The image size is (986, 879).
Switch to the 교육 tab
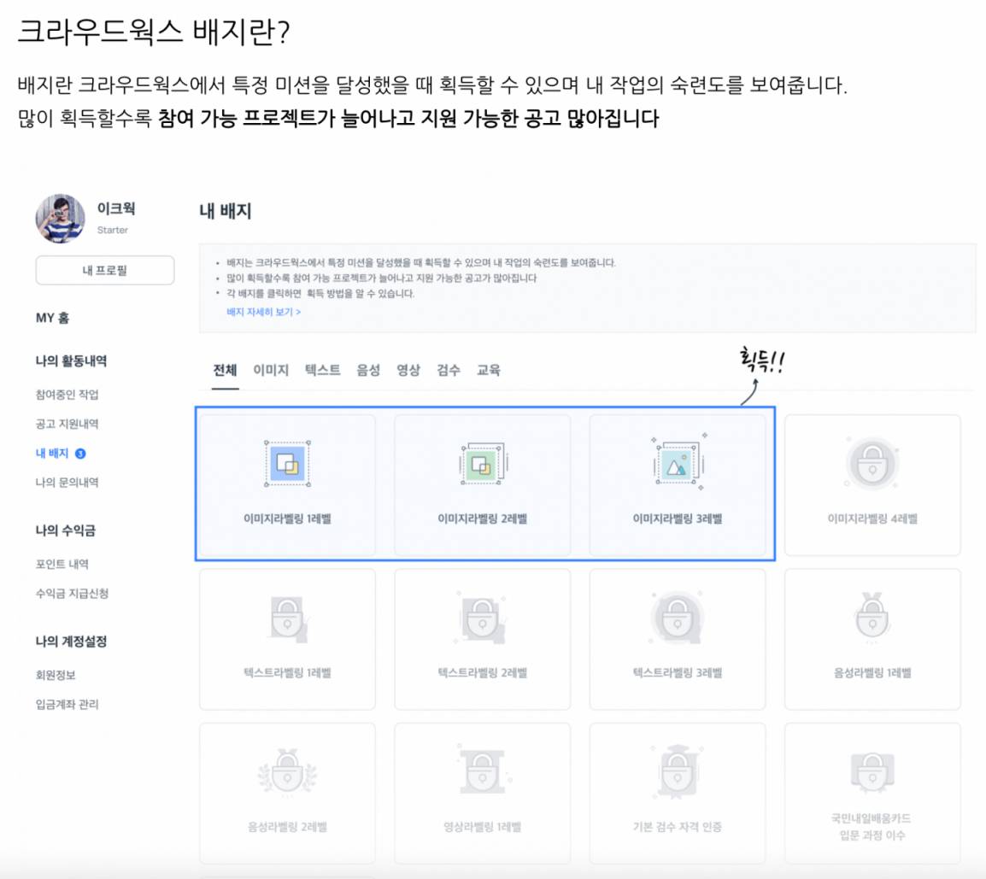point(490,369)
